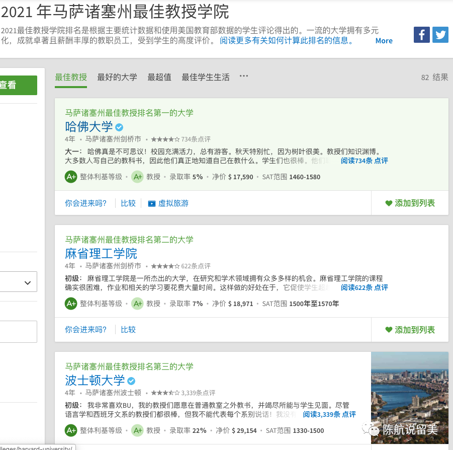
Task: Click Boston University's A+ 整体利基等级 badge
Action: 71,430
